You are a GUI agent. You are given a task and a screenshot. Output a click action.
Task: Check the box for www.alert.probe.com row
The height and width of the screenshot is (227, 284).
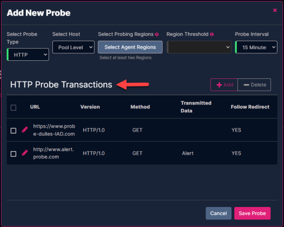[14, 154]
